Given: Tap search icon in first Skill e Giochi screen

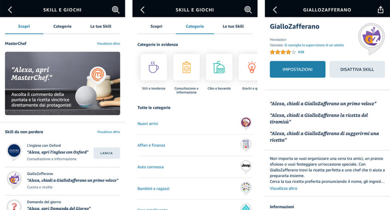Looking at the screenshot, I should click(x=116, y=10).
